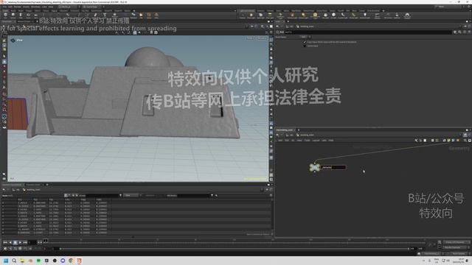The image size is (472, 265).
Task: Stop timeline playback
Action: point(15,242)
